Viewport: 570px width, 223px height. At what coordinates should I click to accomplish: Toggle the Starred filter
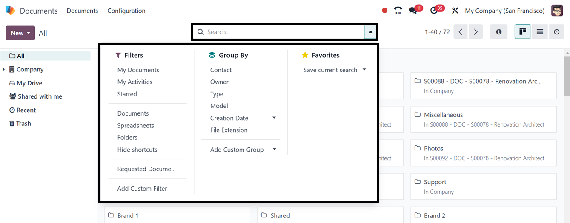pyautogui.click(x=127, y=94)
